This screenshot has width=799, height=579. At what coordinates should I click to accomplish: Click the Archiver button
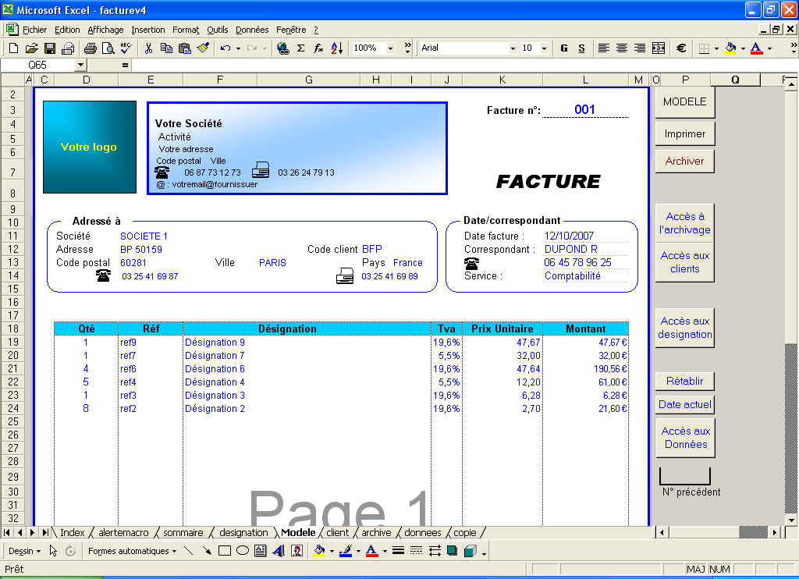tap(684, 161)
